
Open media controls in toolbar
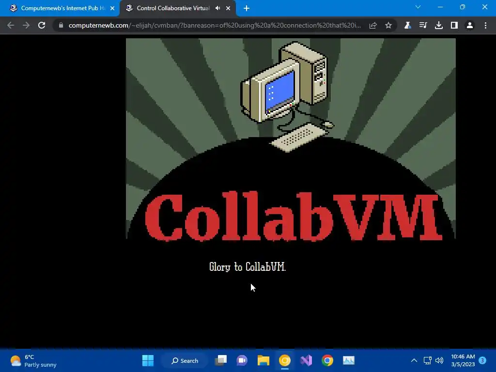(x=423, y=25)
